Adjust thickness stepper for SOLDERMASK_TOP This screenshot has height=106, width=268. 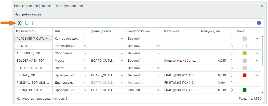pyautogui.click(x=231, y=61)
